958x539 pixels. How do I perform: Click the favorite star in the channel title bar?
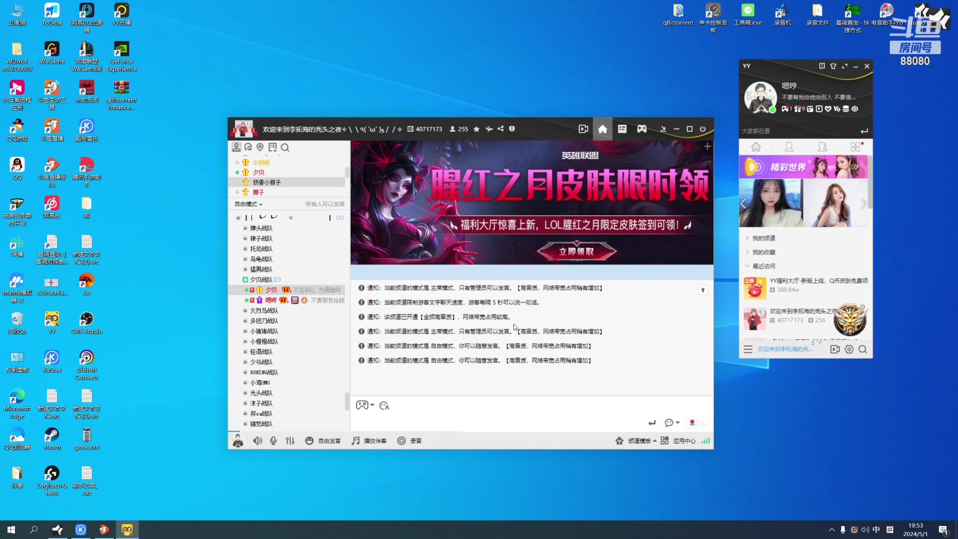coord(476,129)
